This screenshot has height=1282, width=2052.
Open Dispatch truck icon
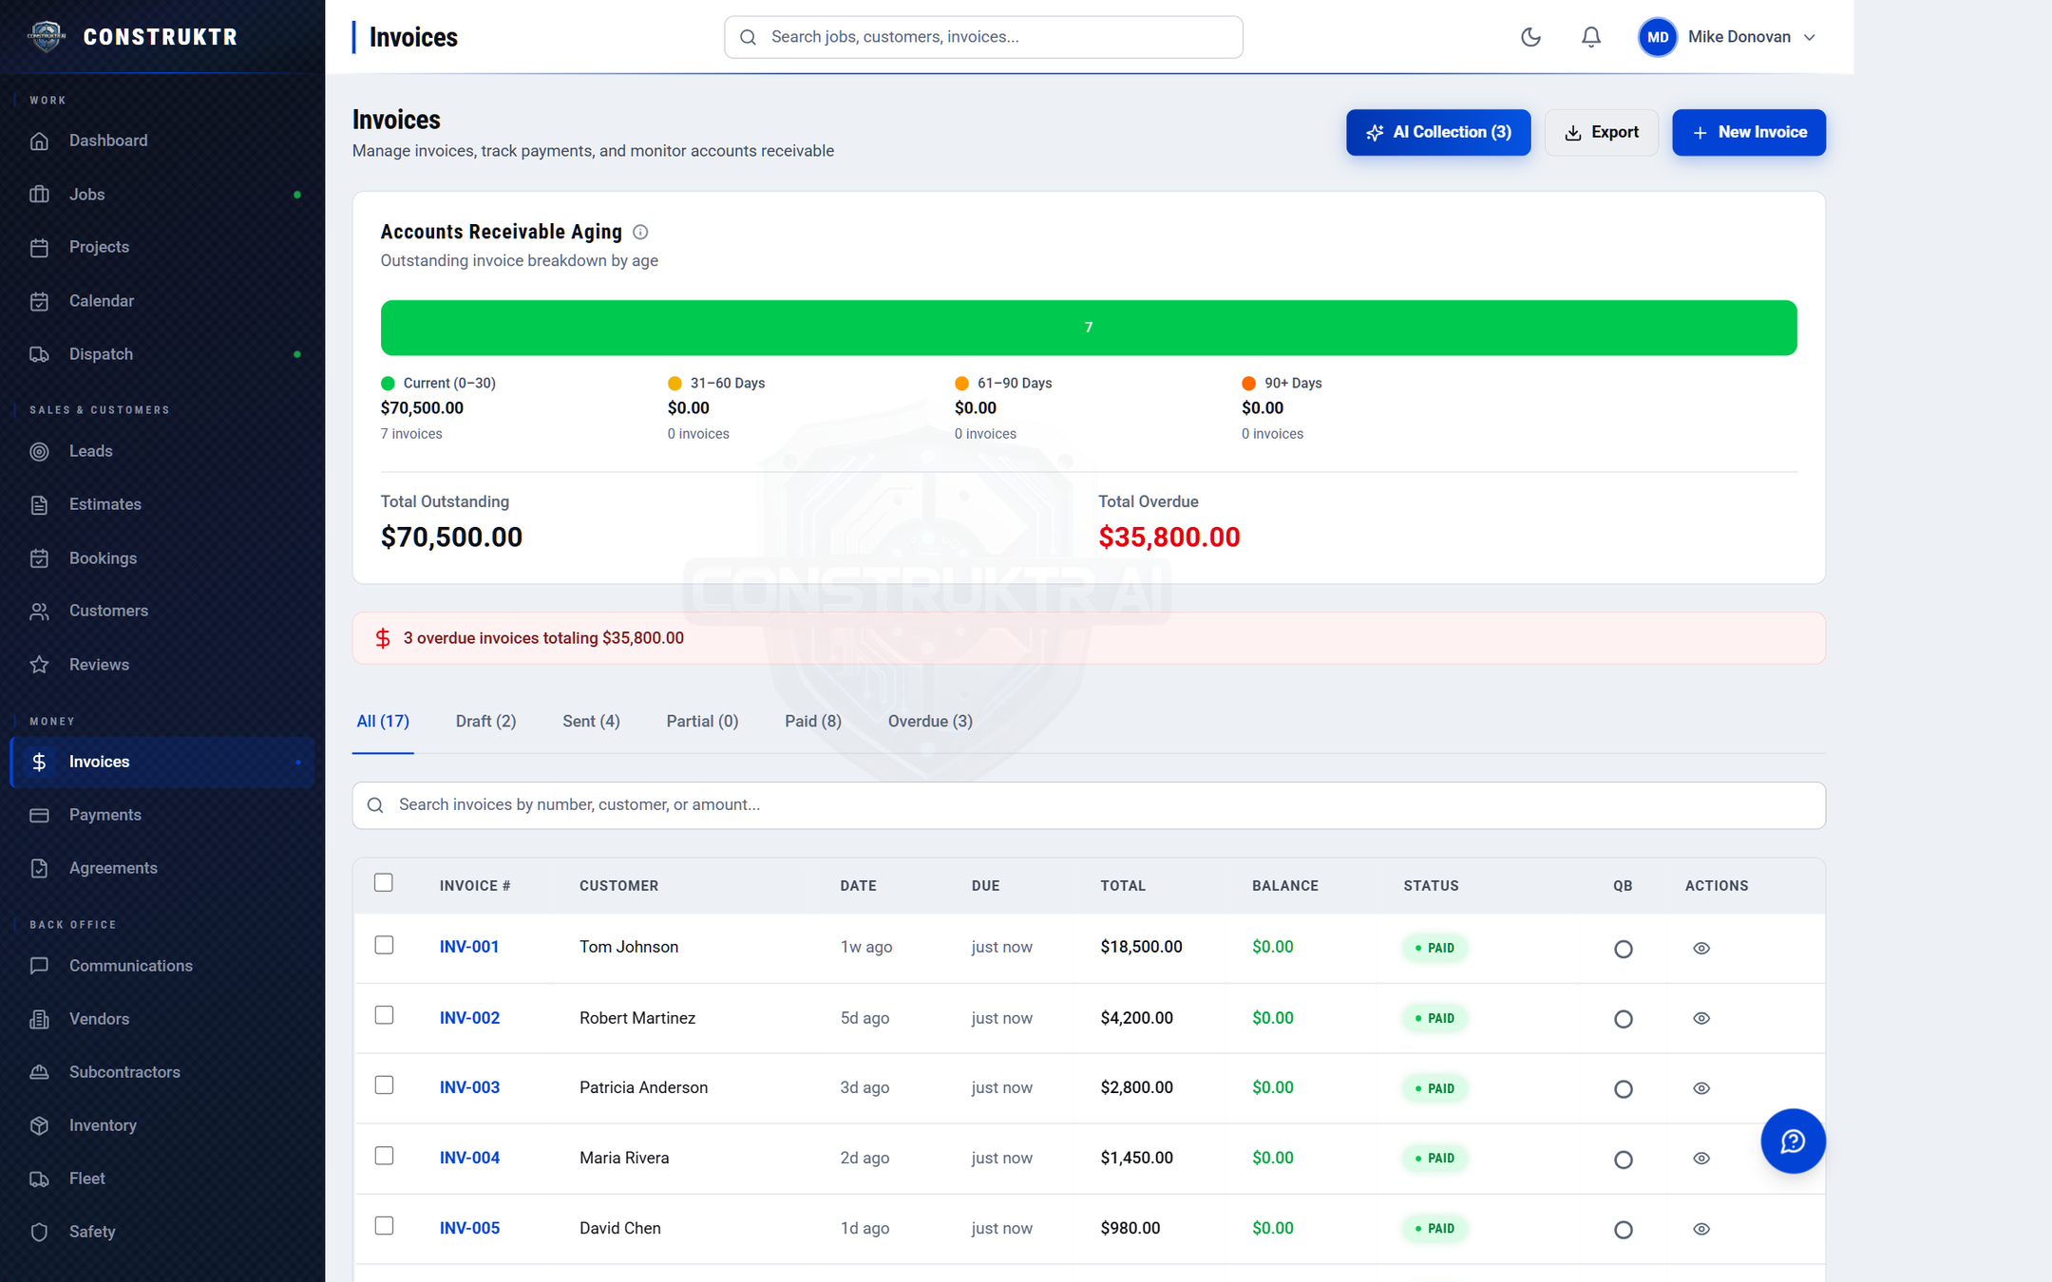(x=39, y=354)
